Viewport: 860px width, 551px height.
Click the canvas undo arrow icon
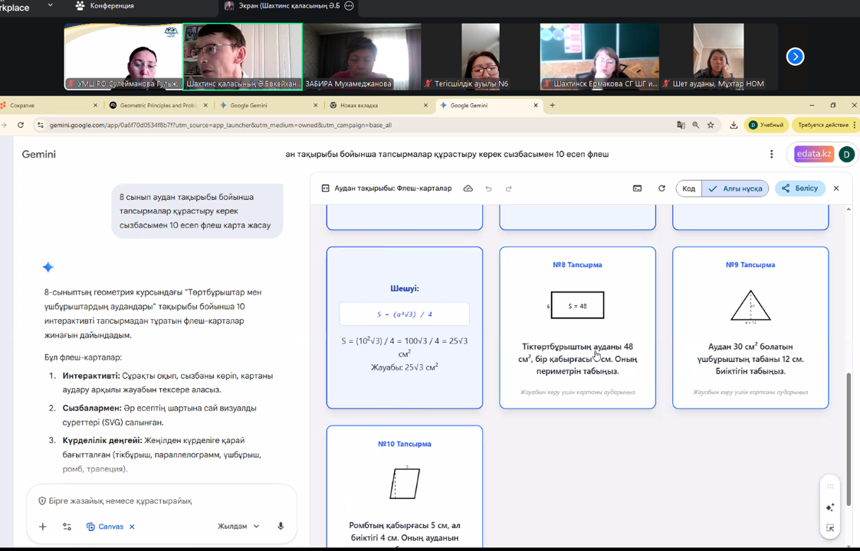[x=488, y=188]
